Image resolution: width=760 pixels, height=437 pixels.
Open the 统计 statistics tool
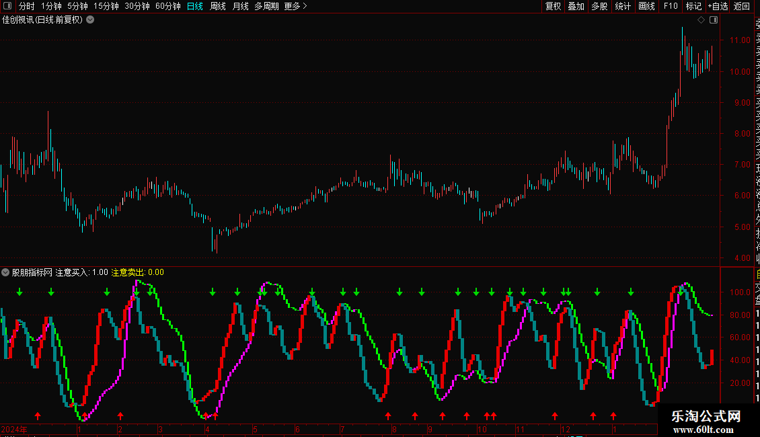[x=623, y=6]
